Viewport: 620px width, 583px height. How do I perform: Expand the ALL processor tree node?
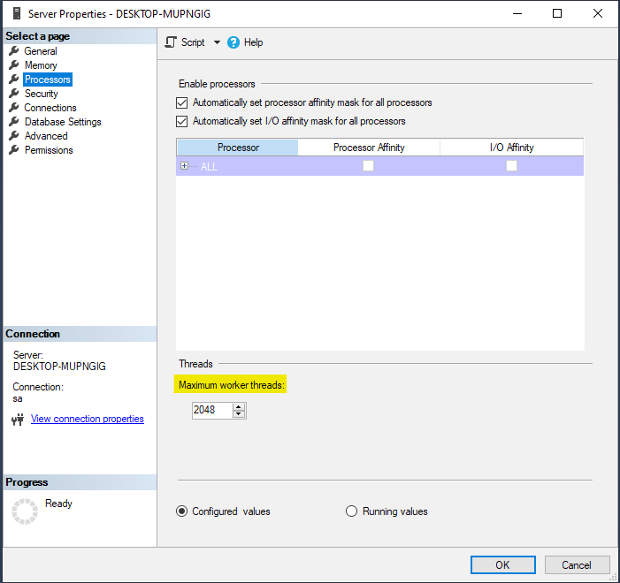coord(184,166)
